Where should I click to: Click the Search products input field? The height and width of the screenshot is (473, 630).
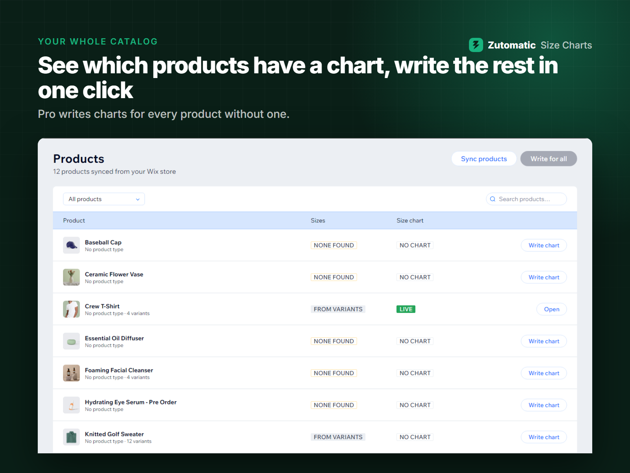[526, 199]
